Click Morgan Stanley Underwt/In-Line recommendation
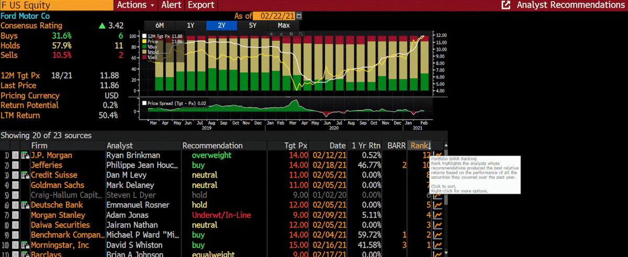The height and width of the screenshot is (257, 628). (222, 215)
